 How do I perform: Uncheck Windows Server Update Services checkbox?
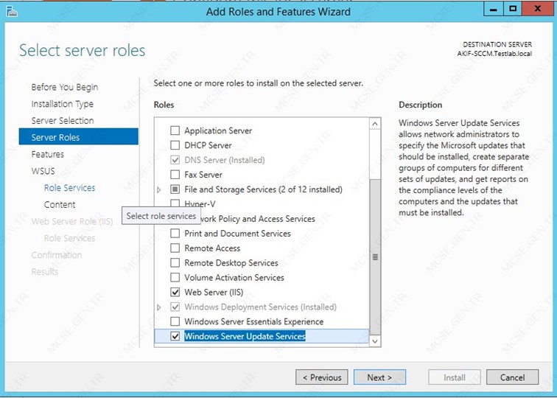[x=175, y=336]
